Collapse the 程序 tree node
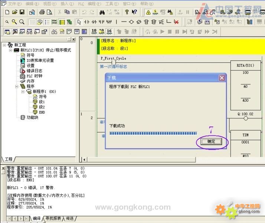 click(x=17, y=86)
